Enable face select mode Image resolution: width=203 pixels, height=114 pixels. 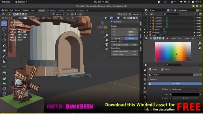[25, 18]
